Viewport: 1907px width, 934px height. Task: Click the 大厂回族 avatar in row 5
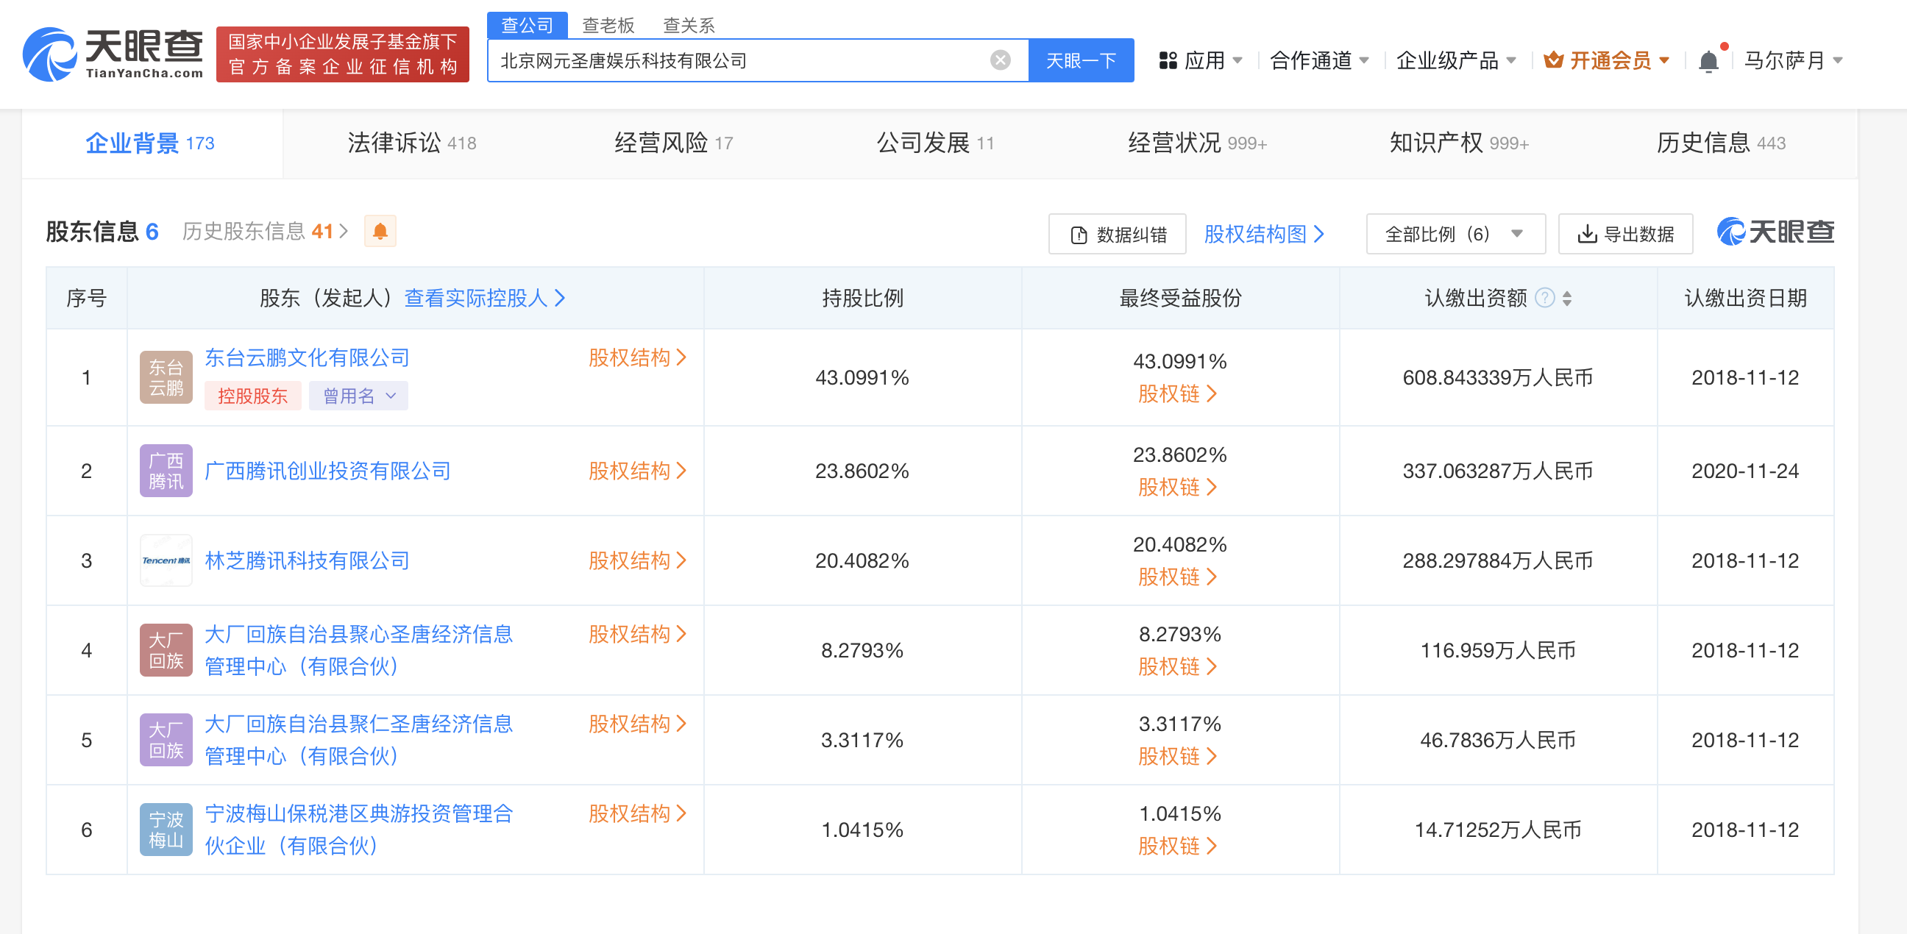point(166,739)
